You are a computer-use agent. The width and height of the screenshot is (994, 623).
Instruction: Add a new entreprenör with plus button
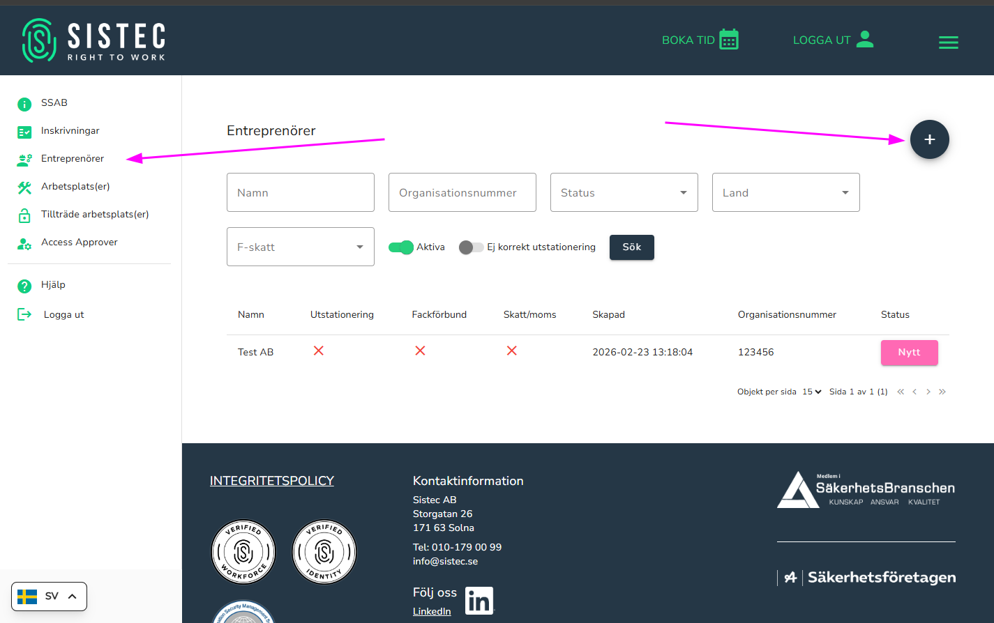[x=930, y=139]
